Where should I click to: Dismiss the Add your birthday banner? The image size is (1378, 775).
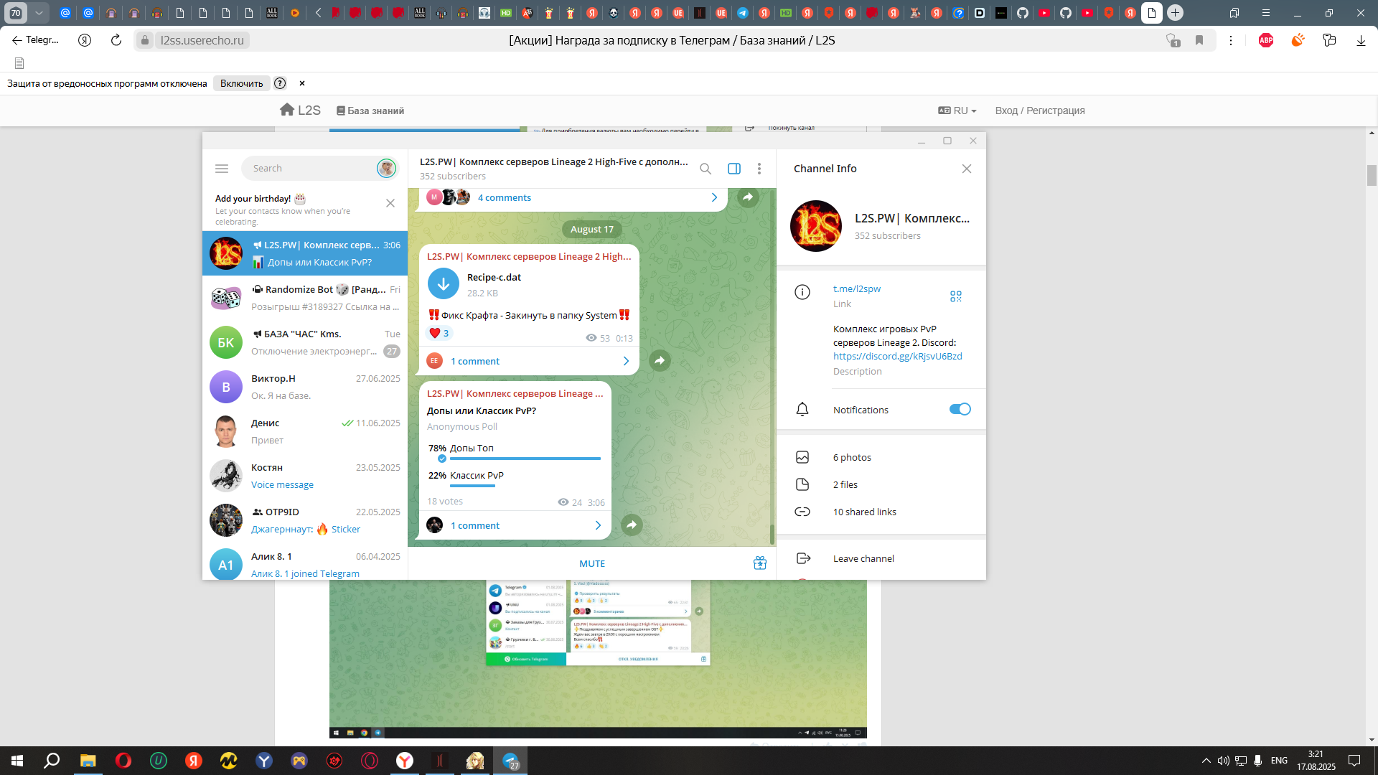pos(390,203)
